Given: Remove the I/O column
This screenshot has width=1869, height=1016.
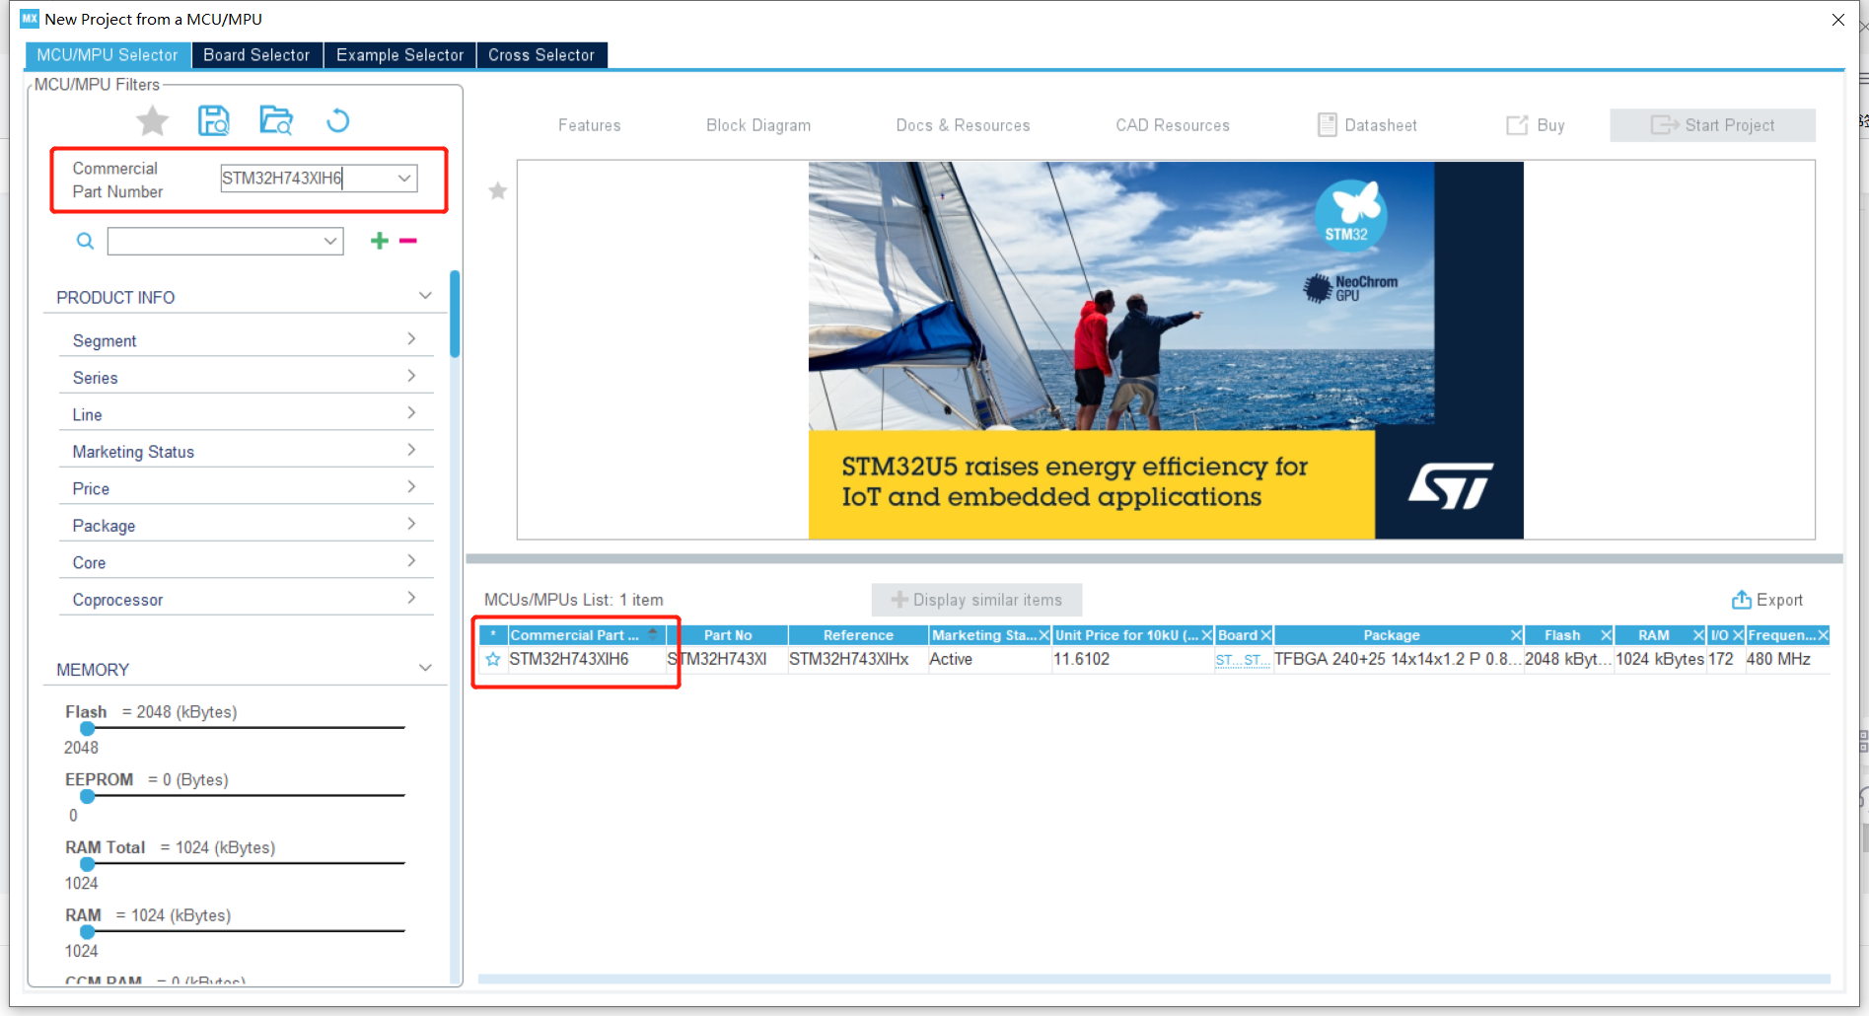Looking at the screenshot, I should tap(1738, 635).
